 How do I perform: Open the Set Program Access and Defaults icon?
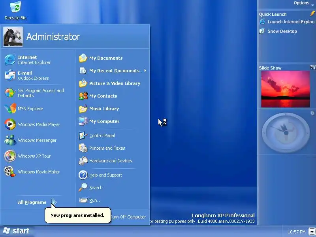[x=10, y=93]
